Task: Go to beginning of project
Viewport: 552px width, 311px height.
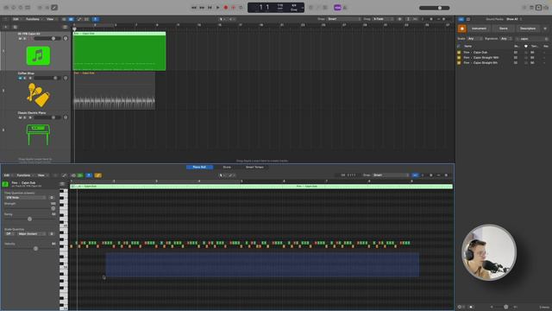Action: [210, 8]
